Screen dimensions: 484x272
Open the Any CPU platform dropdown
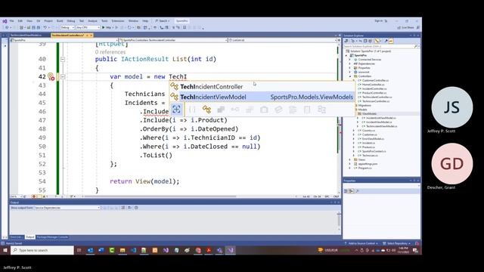tap(88, 28)
